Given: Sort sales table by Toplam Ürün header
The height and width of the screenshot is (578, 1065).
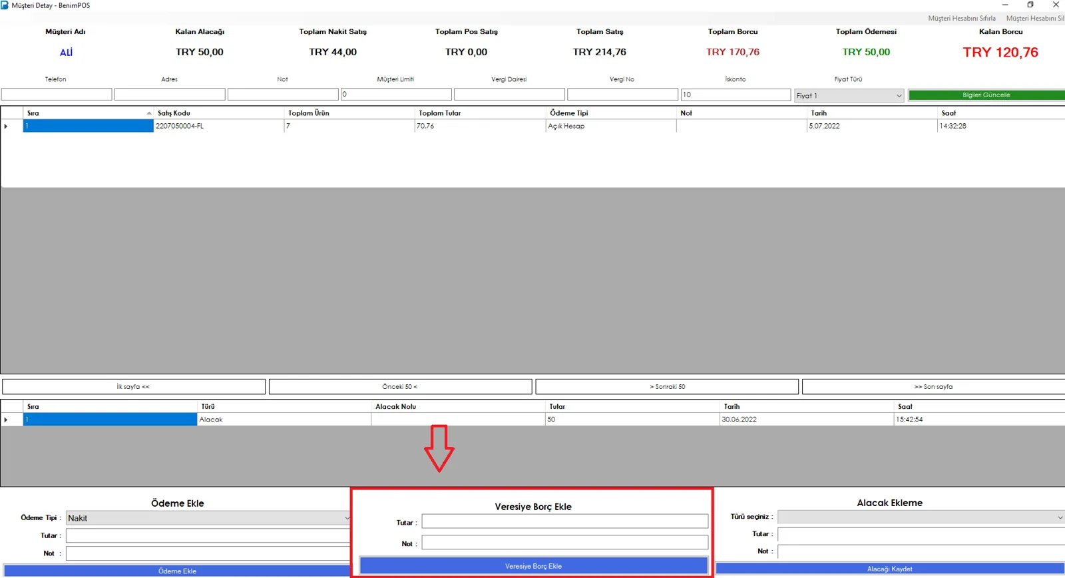Looking at the screenshot, I should (x=349, y=113).
